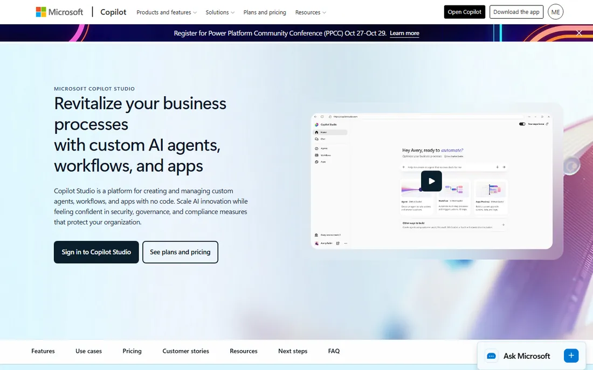Image resolution: width=593 pixels, height=370 pixels.
Task: Click the Hey Avery, ready to automate? heading
Action: point(433,150)
